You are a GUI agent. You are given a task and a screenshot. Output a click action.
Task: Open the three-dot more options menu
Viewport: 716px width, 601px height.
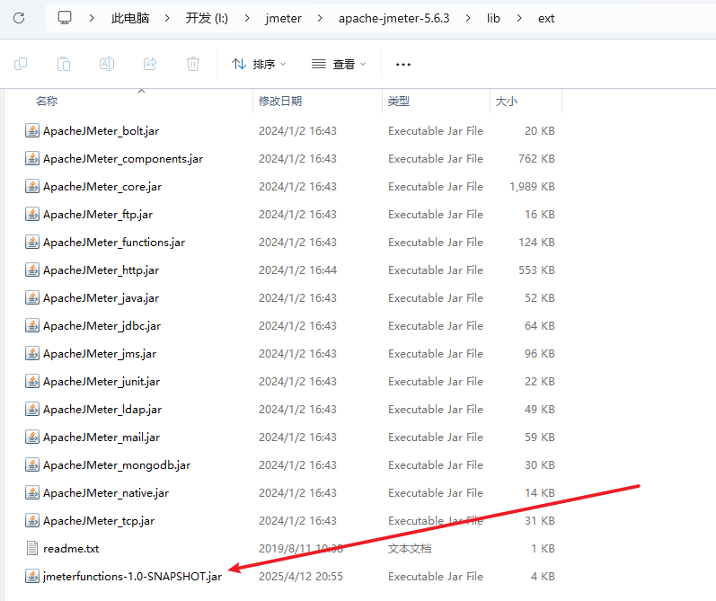tap(403, 64)
